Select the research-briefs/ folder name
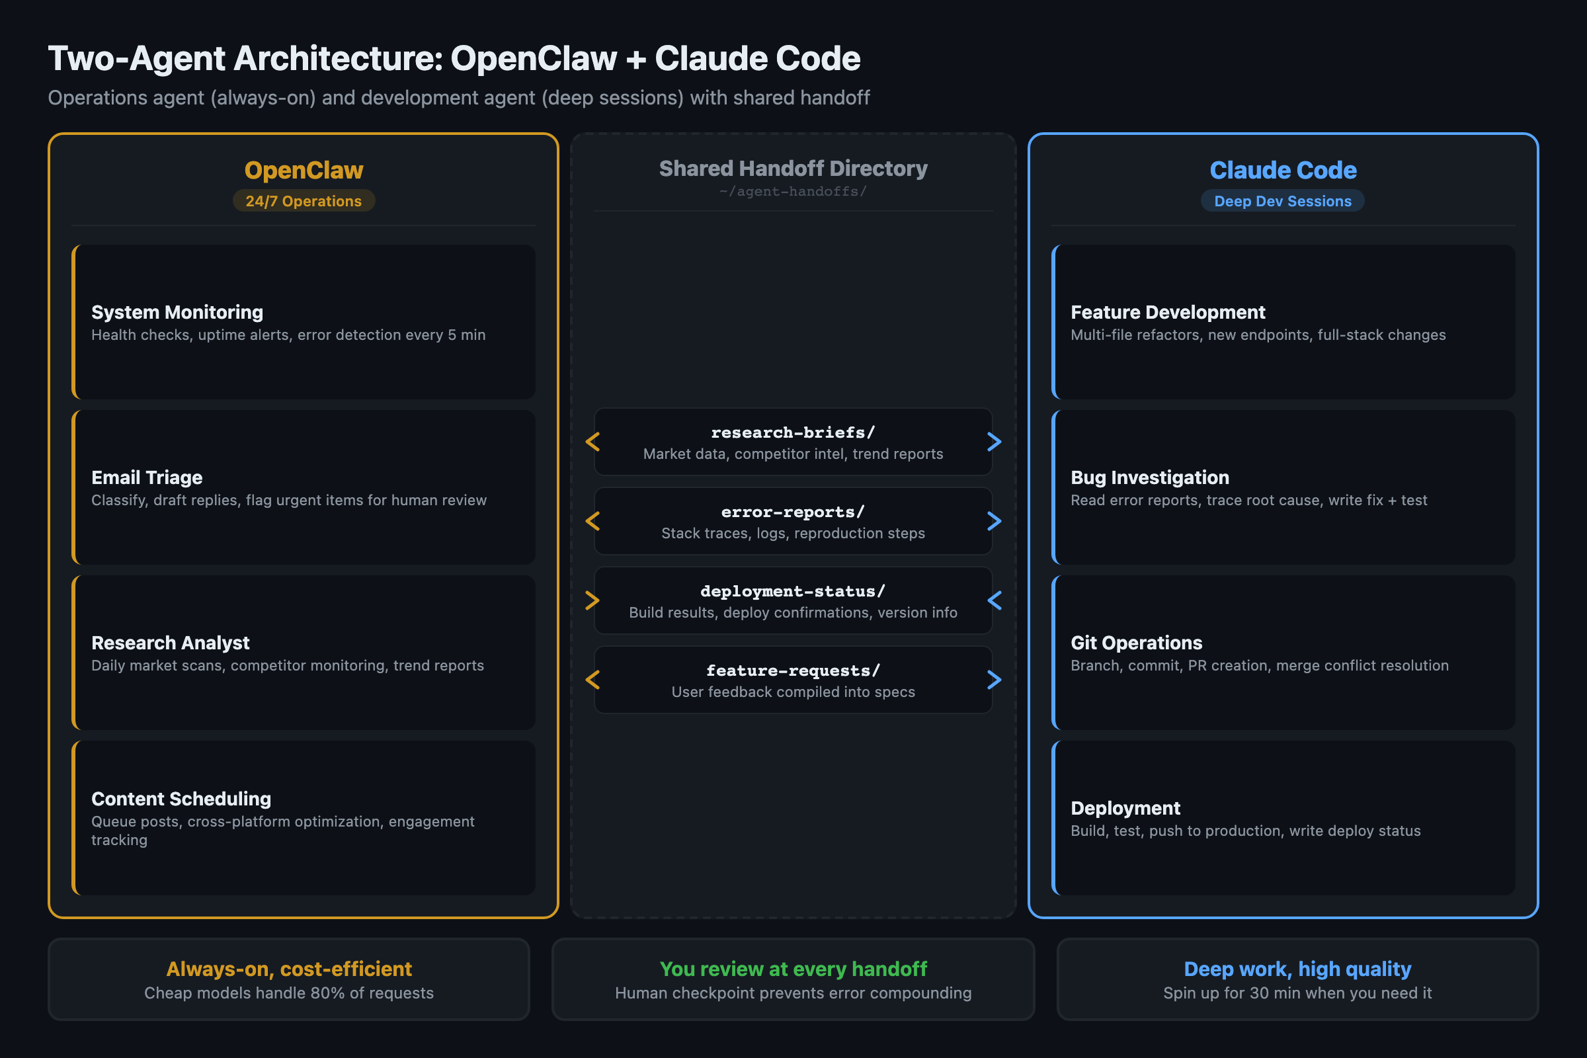Screen dimensions: 1587x1058 pyautogui.click(x=793, y=432)
